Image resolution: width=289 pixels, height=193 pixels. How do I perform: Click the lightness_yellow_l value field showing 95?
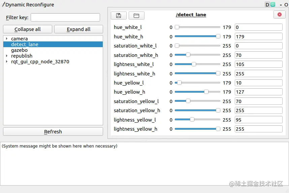point(259,120)
